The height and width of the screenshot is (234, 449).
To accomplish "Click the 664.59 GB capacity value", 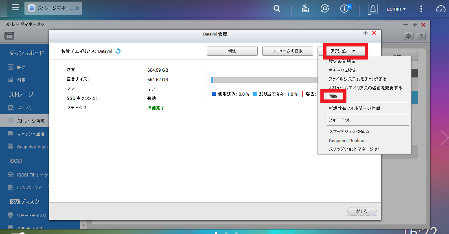I will pos(158,70).
